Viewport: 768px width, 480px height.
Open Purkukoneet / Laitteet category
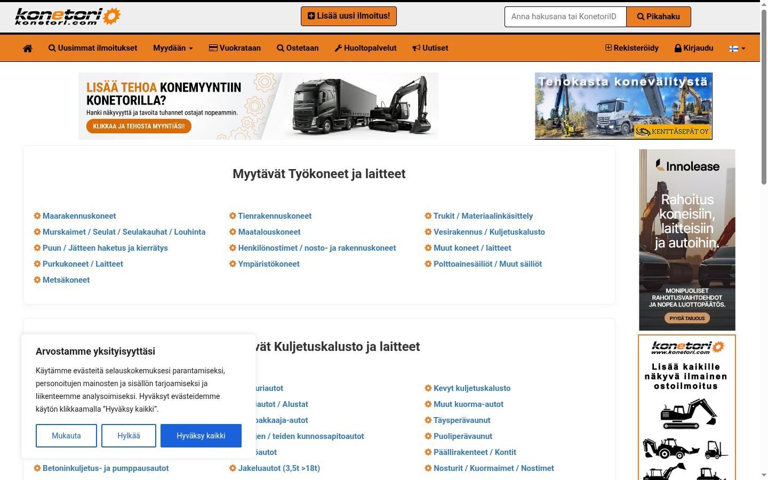[83, 264]
